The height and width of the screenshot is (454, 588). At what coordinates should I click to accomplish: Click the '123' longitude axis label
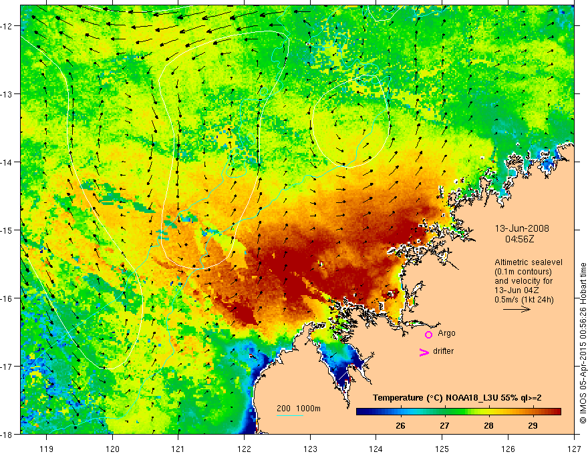coord(310,449)
